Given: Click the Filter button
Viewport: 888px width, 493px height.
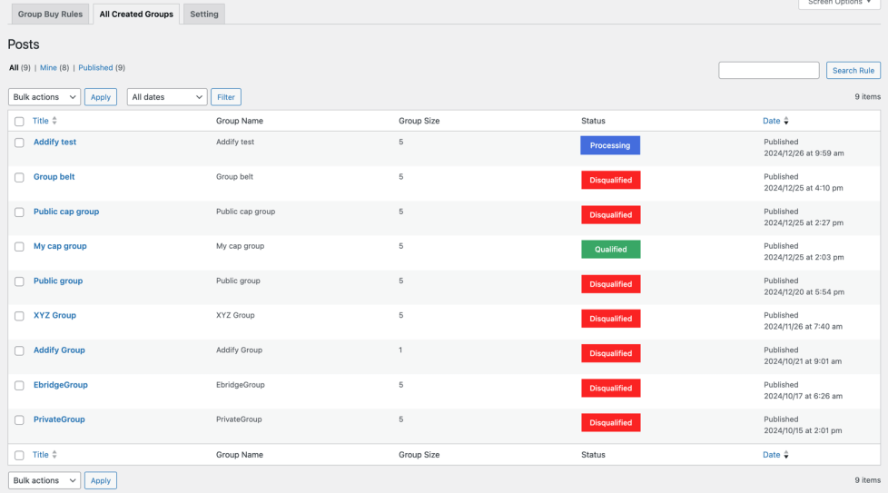Looking at the screenshot, I should (x=226, y=97).
